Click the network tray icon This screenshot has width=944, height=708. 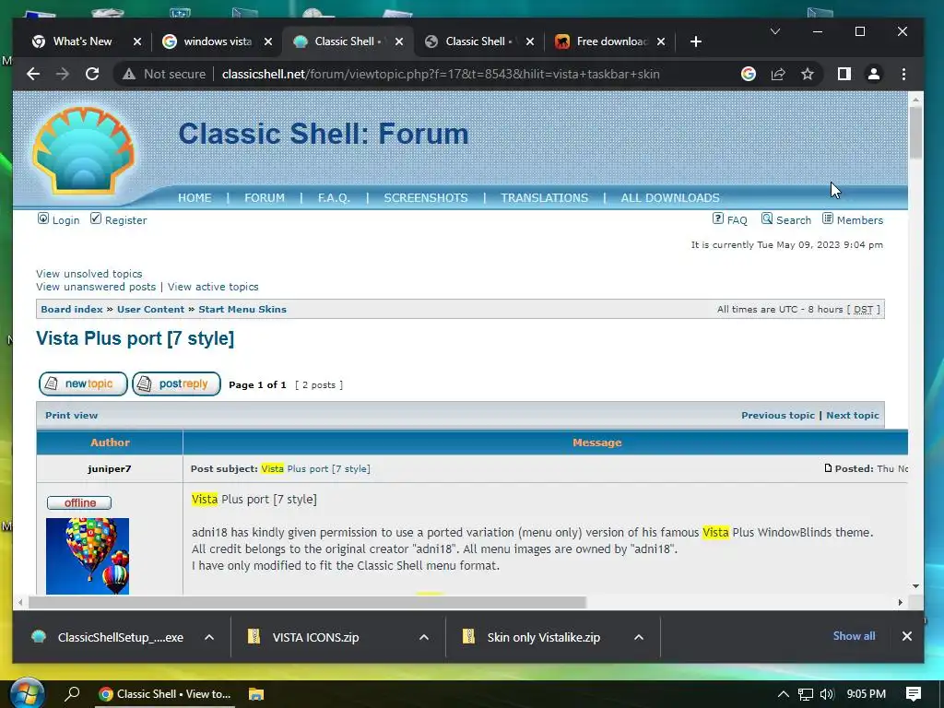(x=806, y=695)
